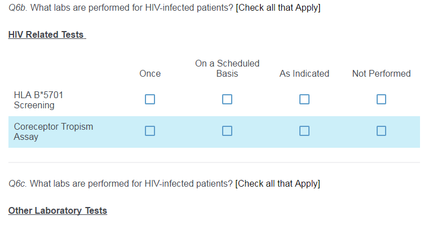Mark Not Performed for HLA B*5701 Screening
This screenshot has width=442, height=229.
pos(382,99)
